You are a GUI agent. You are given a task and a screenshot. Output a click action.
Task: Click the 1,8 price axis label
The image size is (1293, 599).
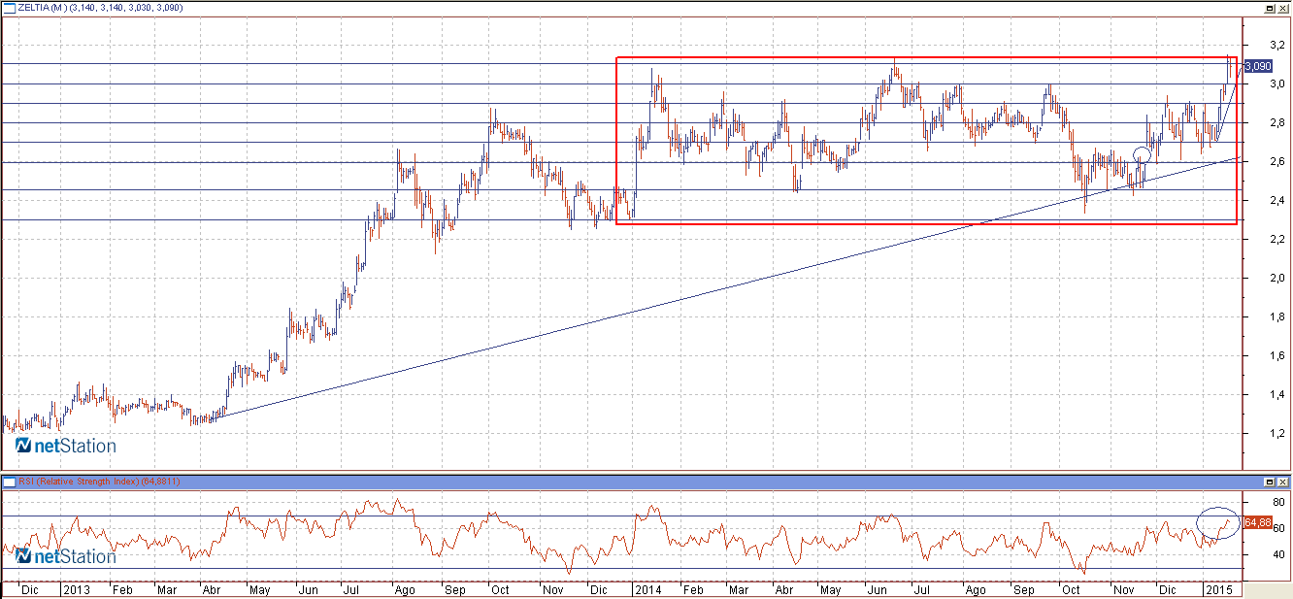coord(1278,316)
